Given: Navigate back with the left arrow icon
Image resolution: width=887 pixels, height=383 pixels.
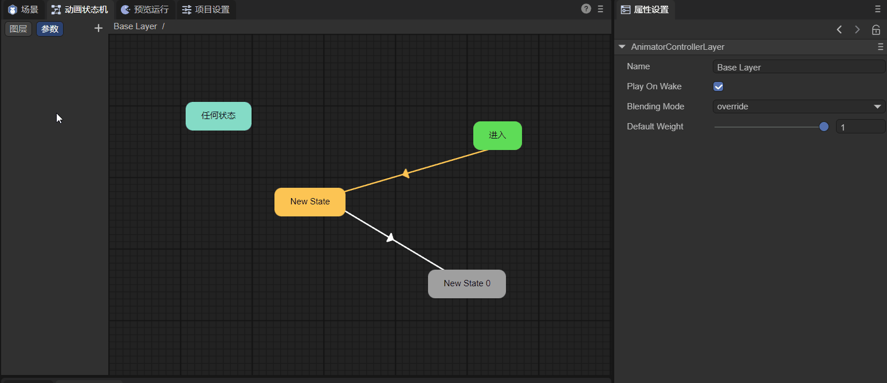Looking at the screenshot, I should pos(839,30).
